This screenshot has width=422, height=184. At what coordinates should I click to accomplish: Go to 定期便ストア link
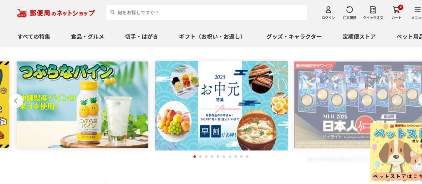[359, 37]
